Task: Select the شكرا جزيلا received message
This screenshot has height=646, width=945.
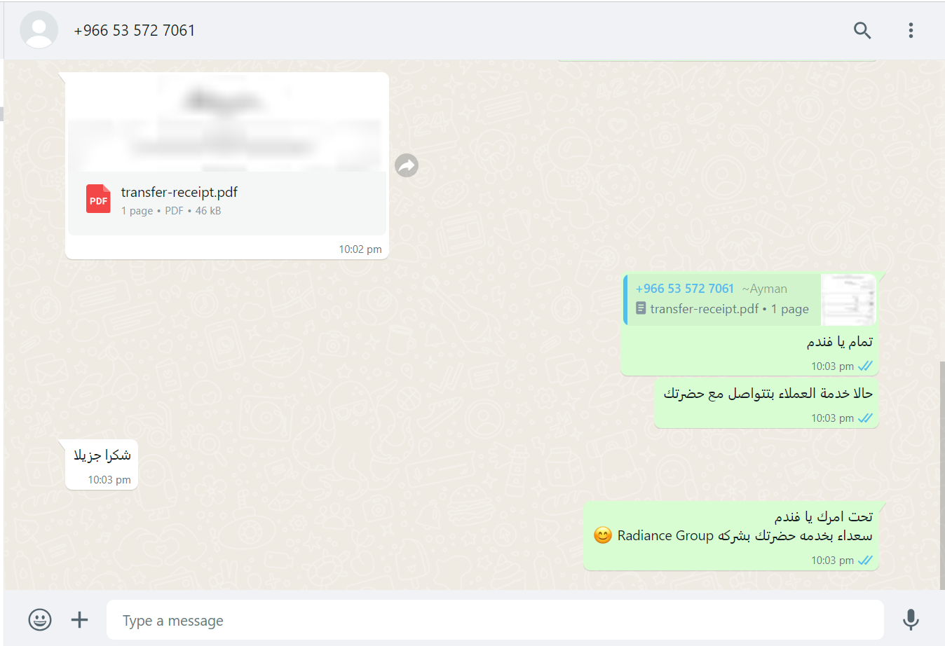Action: [x=102, y=465]
